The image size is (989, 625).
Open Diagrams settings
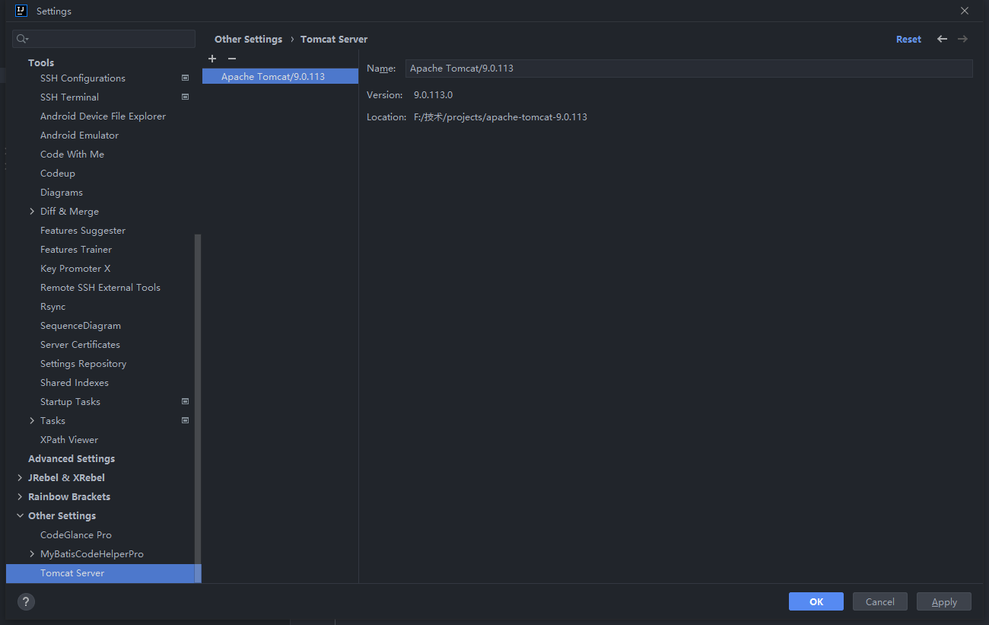coord(62,192)
